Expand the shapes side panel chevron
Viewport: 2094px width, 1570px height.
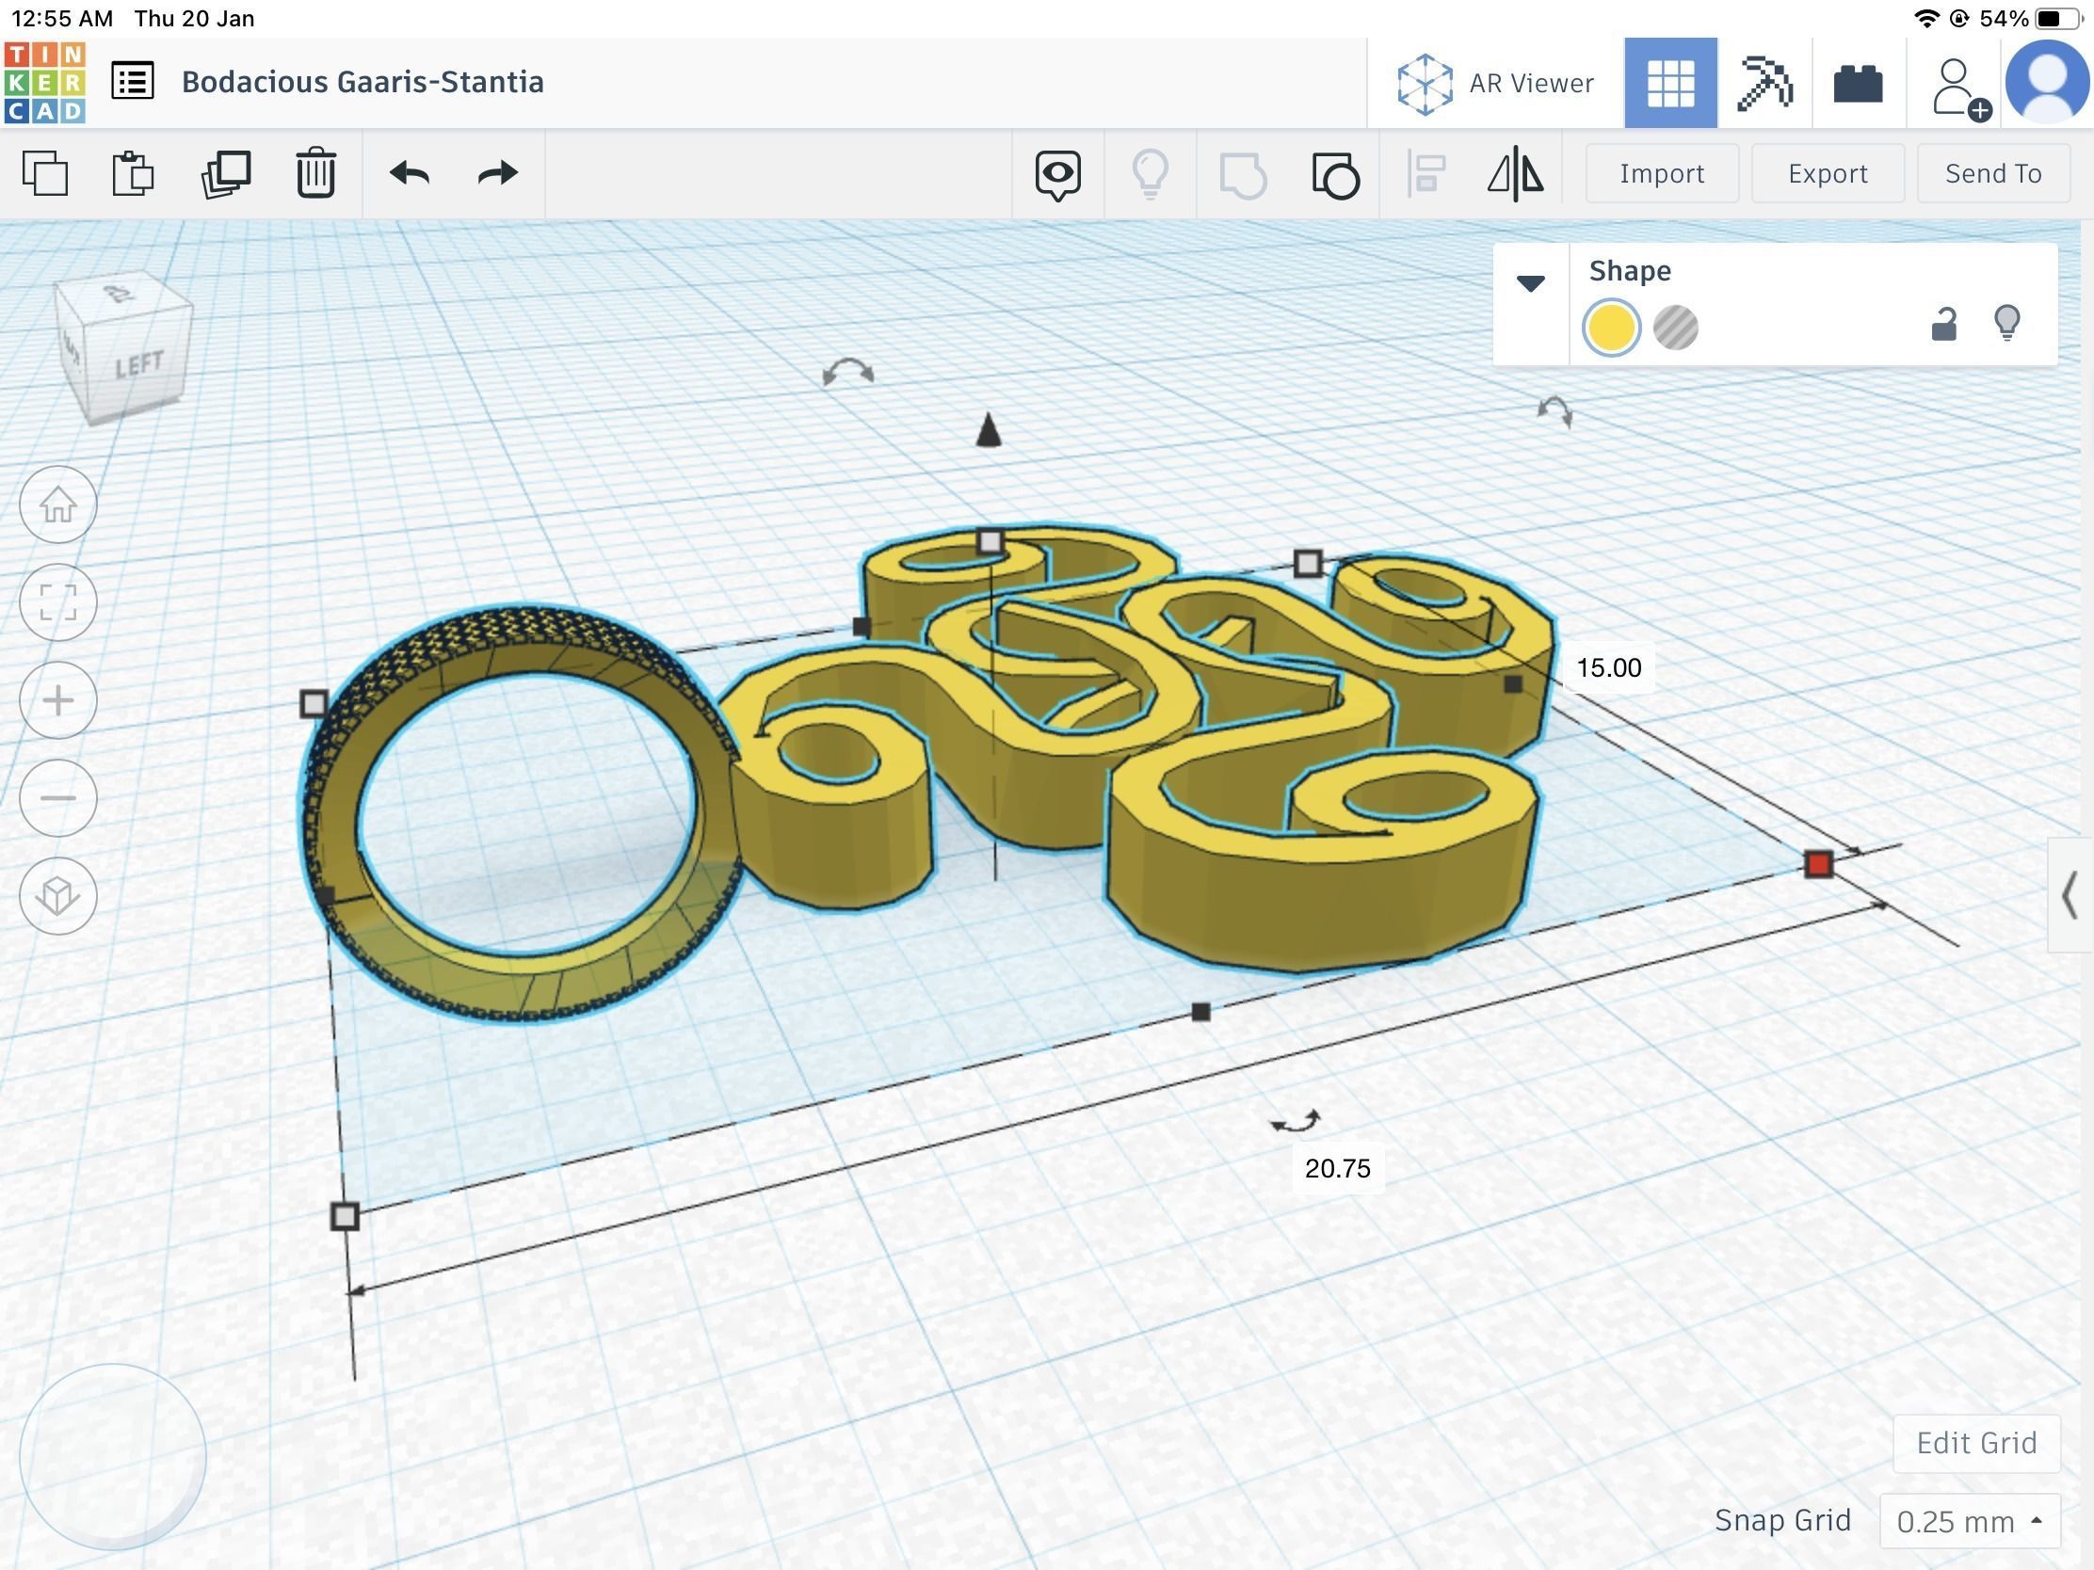point(2070,894)
